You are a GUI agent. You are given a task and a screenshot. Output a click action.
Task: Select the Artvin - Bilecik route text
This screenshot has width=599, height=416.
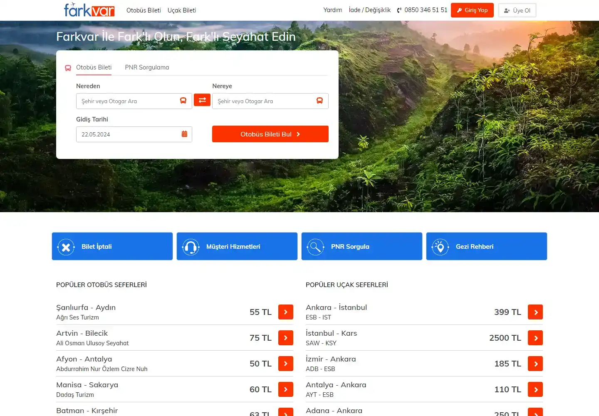click(82, 333)
